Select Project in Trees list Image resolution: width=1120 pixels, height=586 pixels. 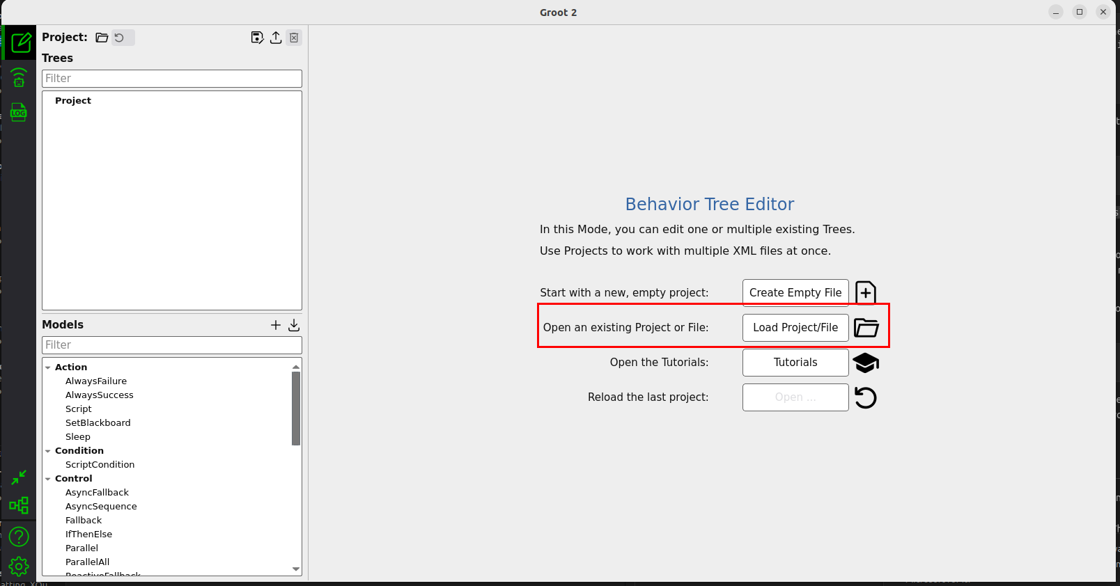click(x=73, y=100)
